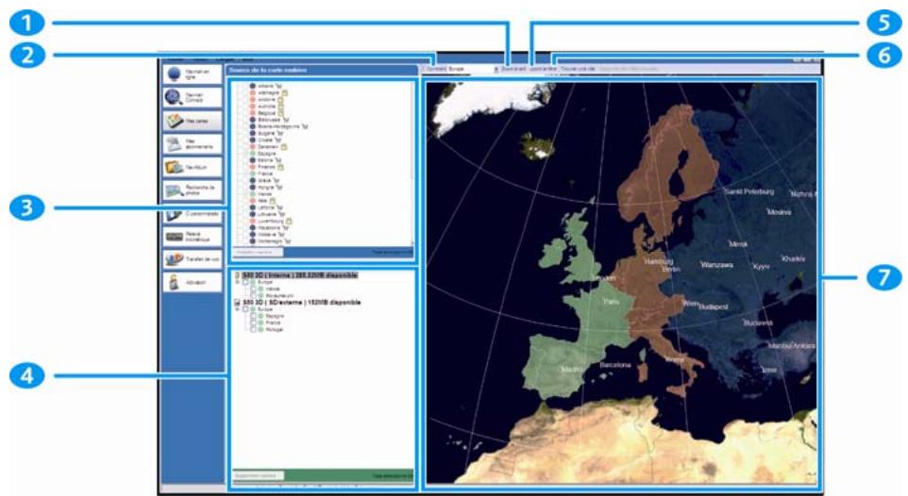Tick the France checkbox under SD externe

[252, 322]
